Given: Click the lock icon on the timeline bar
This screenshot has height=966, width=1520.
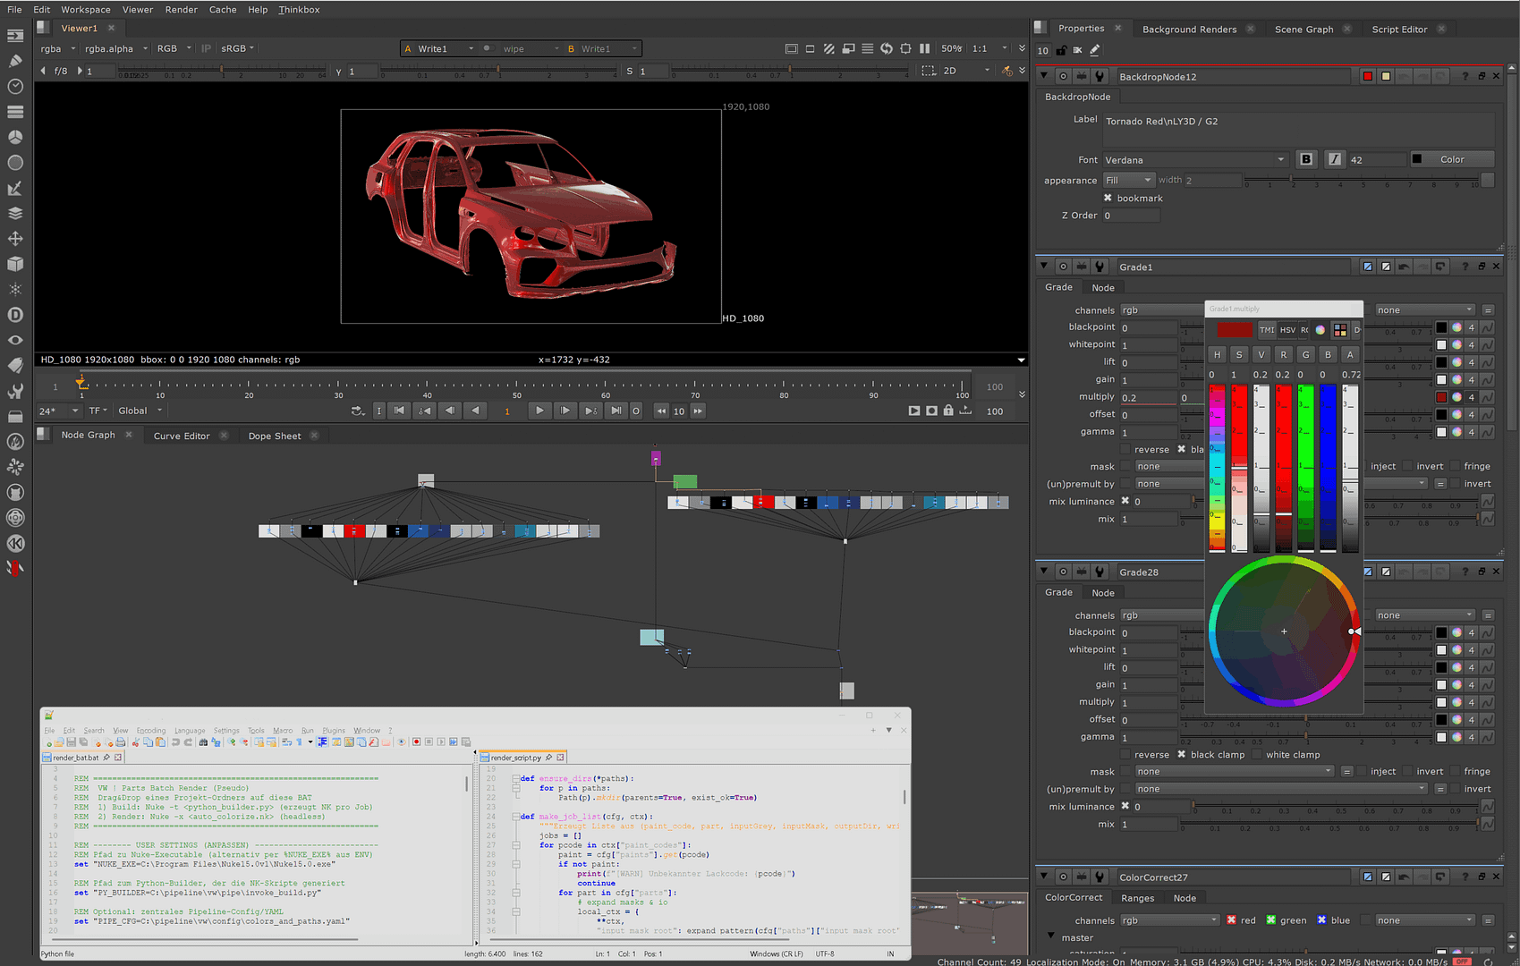Looking at the screenshot, I should (948, 411).
